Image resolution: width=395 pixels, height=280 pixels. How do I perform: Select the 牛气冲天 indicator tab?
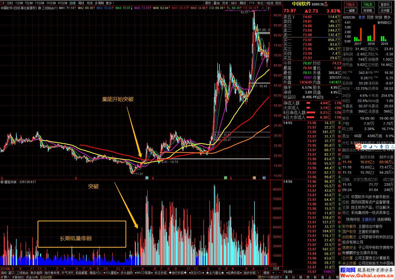click(68, 273)
